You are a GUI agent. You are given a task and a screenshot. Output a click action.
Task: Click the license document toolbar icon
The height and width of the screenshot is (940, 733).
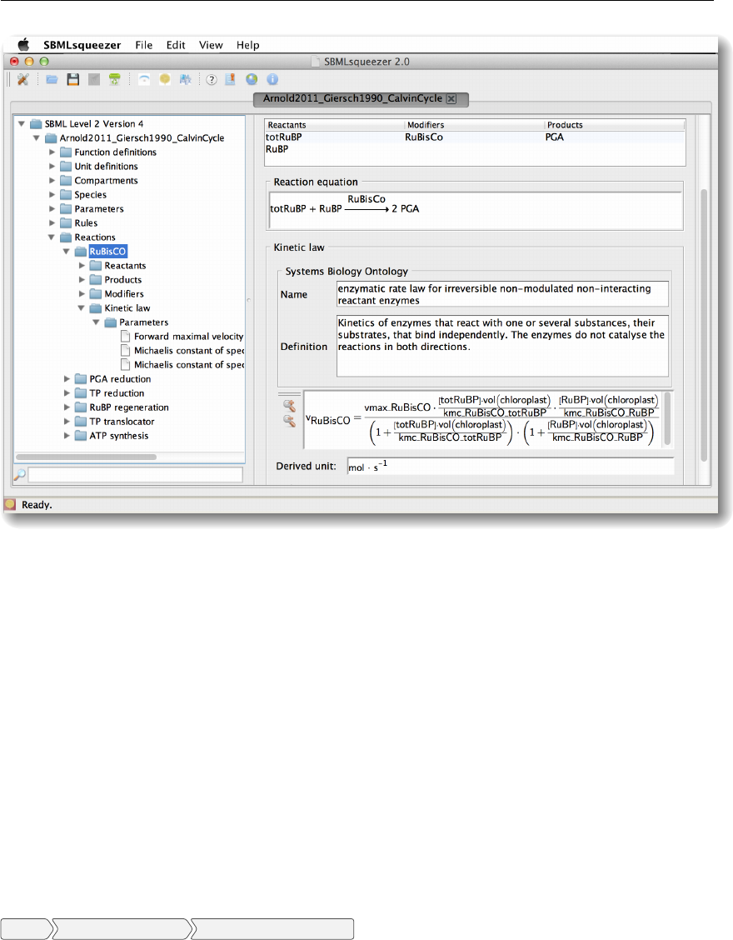(x=230, y=79)
